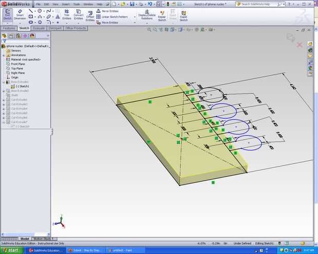The image size is (318, 254).
Task: Select the Circle sketch tool
Action: click(40, 11)
